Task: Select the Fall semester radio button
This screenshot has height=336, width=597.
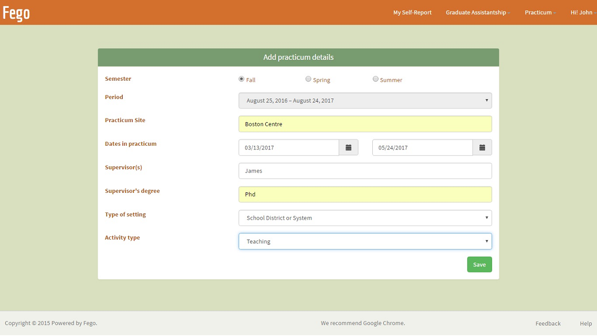Action: pos(242,79)
